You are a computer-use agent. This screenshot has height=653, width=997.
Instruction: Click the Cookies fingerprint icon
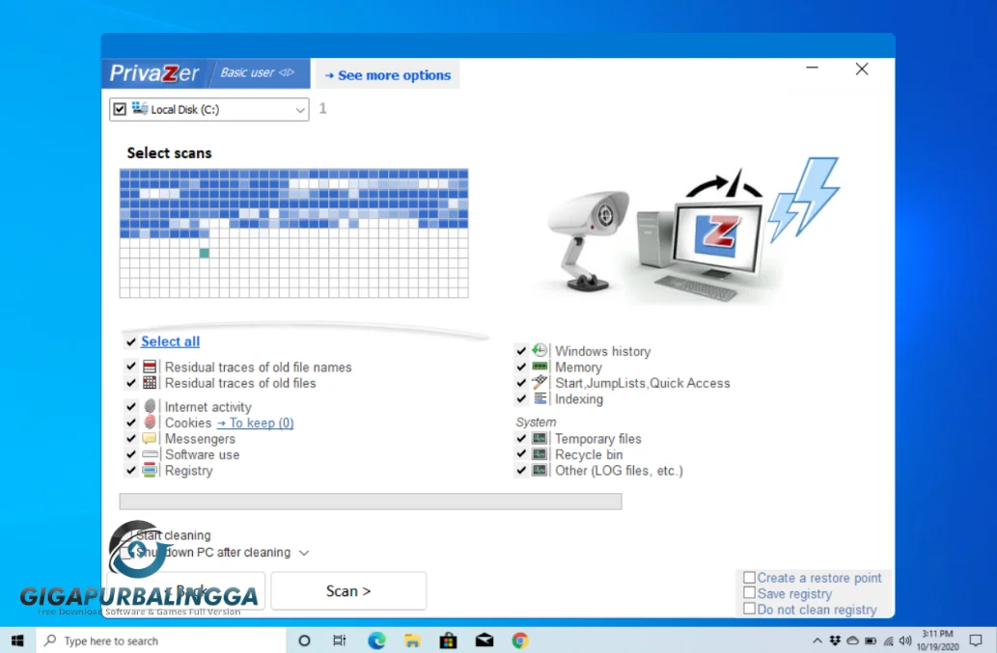click(148, 422)
